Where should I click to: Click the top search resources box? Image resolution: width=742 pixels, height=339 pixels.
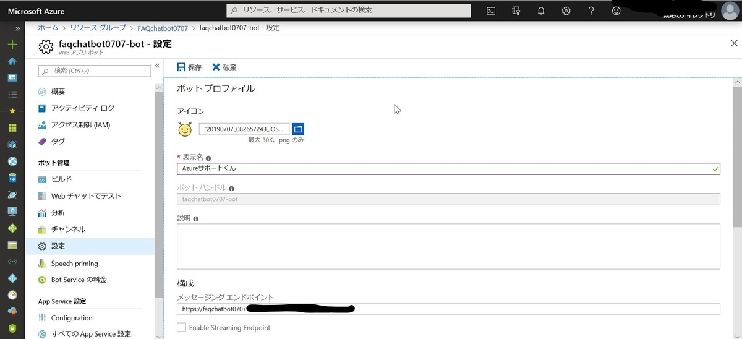click(348, 11)
